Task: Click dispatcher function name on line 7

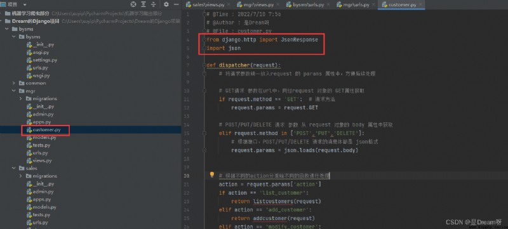Action: [x=234, y=65]
